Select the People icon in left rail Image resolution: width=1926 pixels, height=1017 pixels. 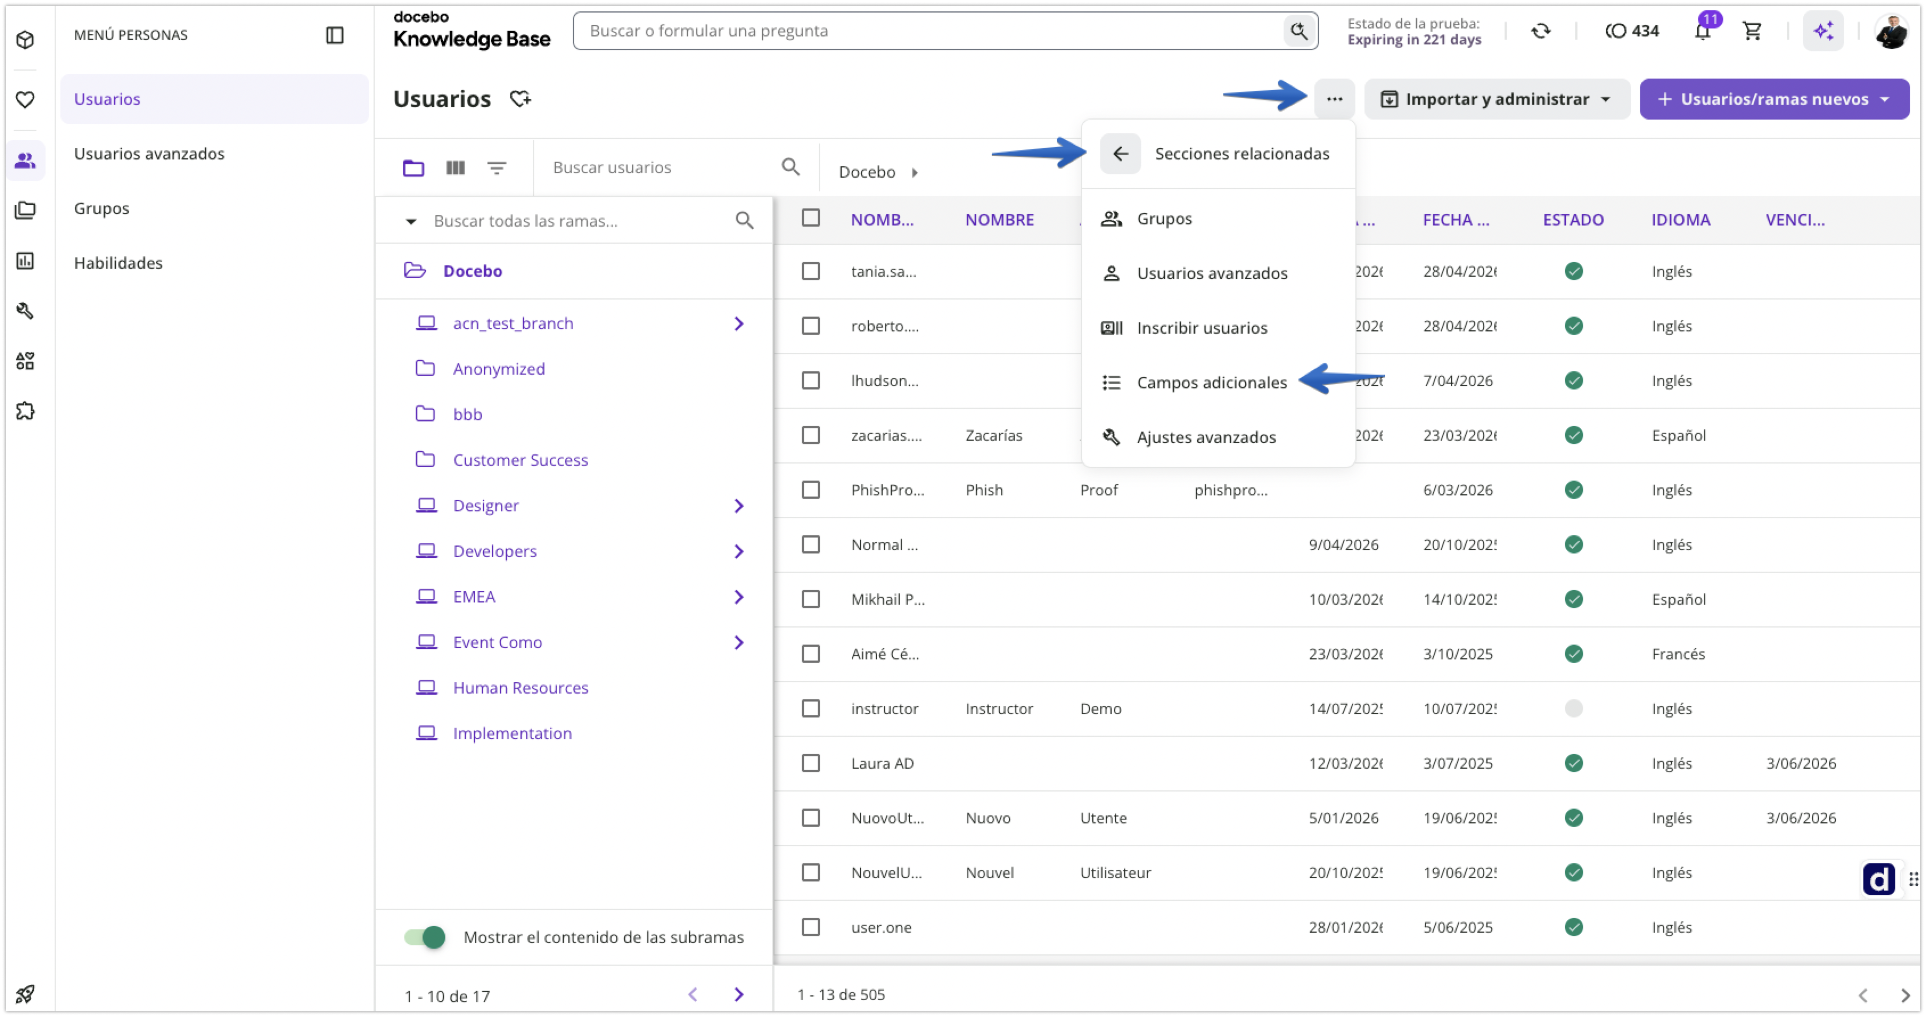[x=26, y=160]
